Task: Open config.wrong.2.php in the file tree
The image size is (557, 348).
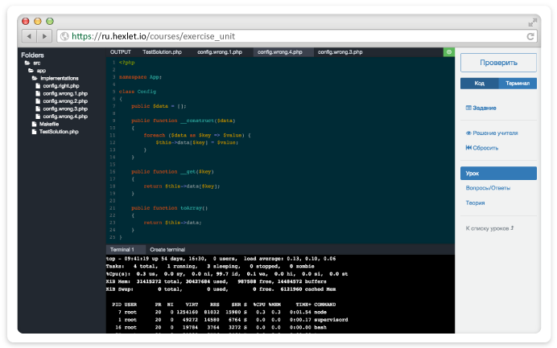Action: coord(65,101)
